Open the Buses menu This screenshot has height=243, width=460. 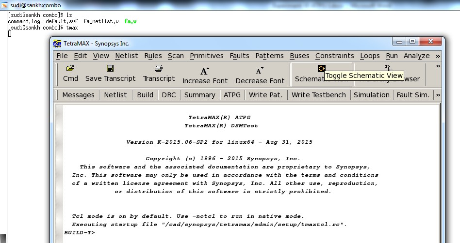pyautogui.click(x=299, y=56)
